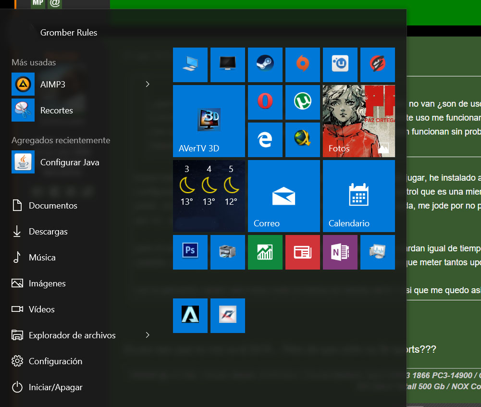Open the Origin tile

[302, 65]
